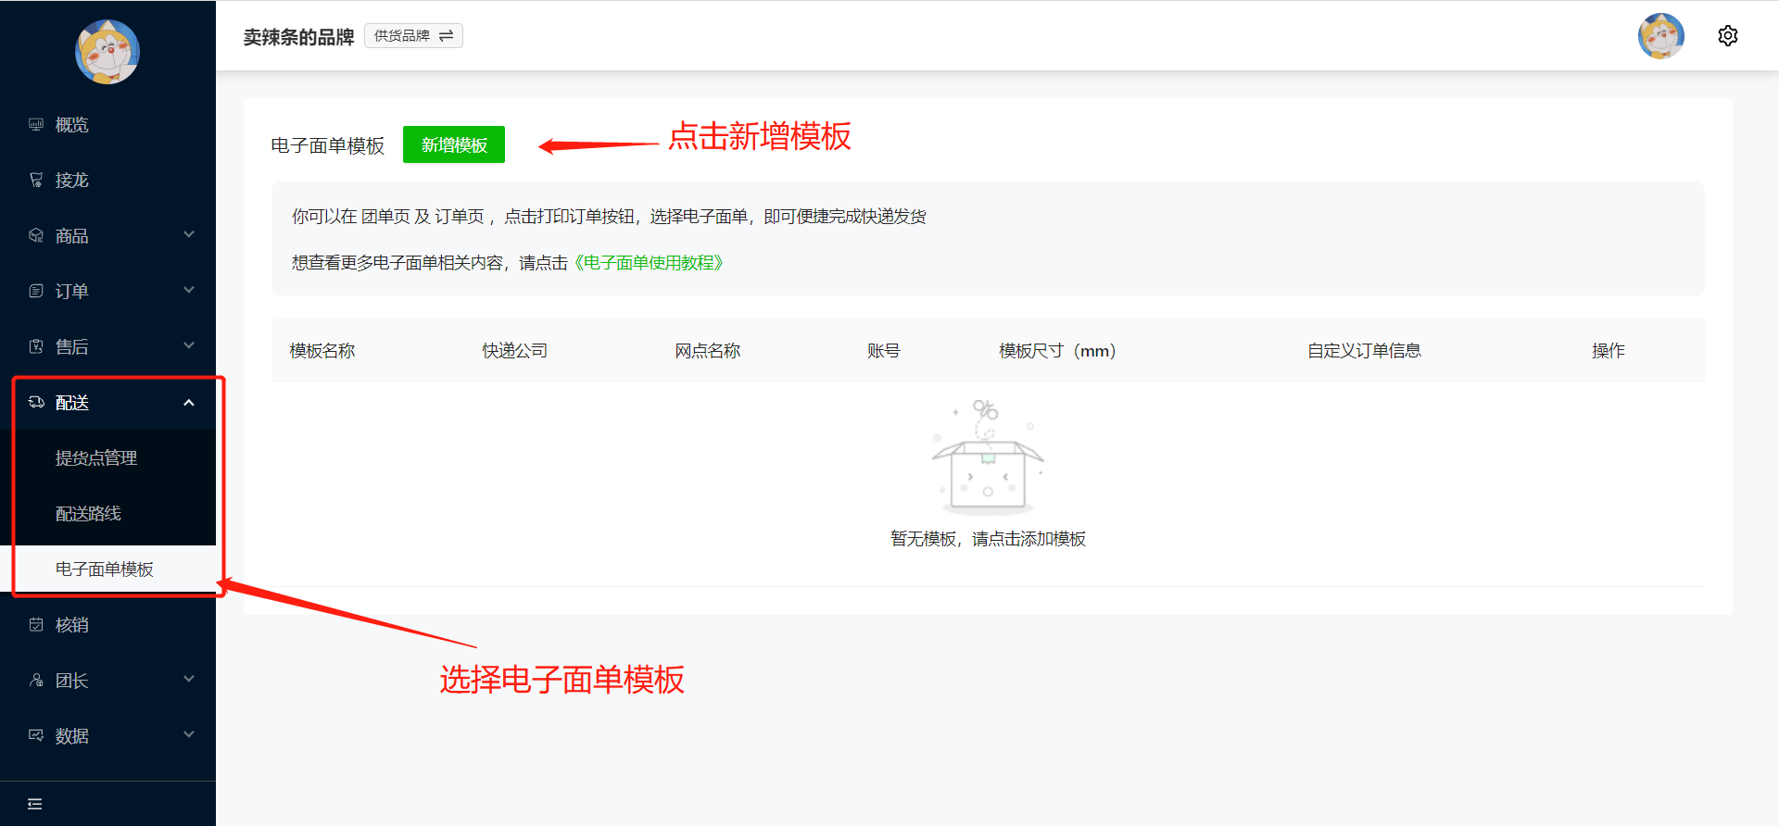The height and width of the screenshot is (826, 1779).
Task: Click the 商品 product box icon
Action: coord(36,235)
